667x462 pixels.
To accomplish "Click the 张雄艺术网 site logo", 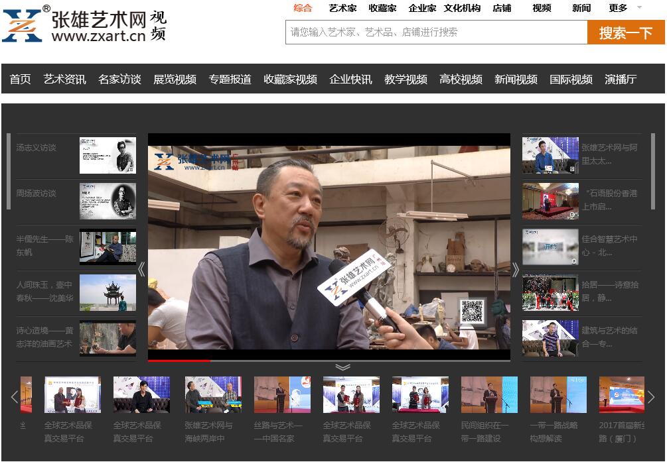I will 84,25.
